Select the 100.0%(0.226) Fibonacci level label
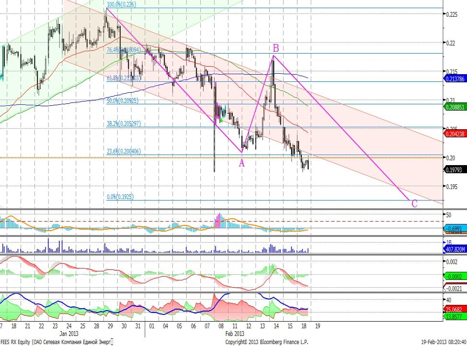Image resolution: width=467 pixels, height=346 pixels. [121, 5]
